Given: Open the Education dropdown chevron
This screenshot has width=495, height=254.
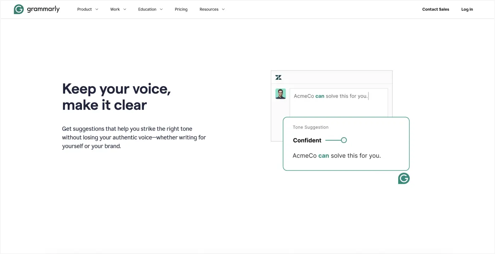Looking at the screenshot, I should [162, 9].
